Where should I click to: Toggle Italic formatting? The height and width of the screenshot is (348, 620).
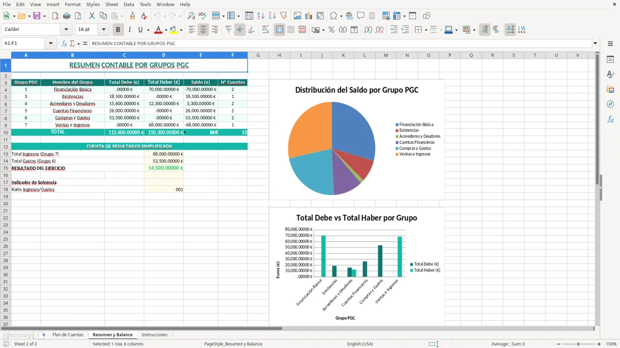129,30
